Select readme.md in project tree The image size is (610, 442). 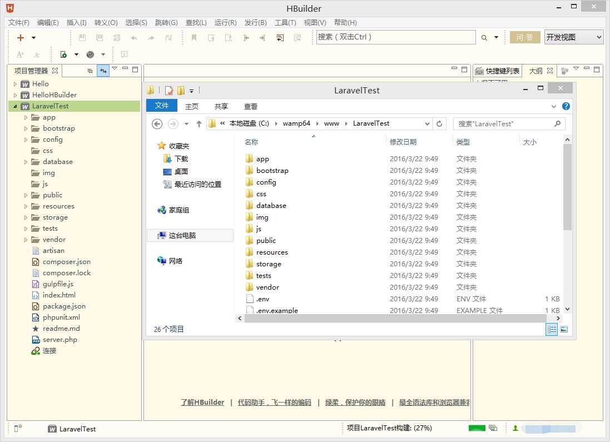click(61, 329)
